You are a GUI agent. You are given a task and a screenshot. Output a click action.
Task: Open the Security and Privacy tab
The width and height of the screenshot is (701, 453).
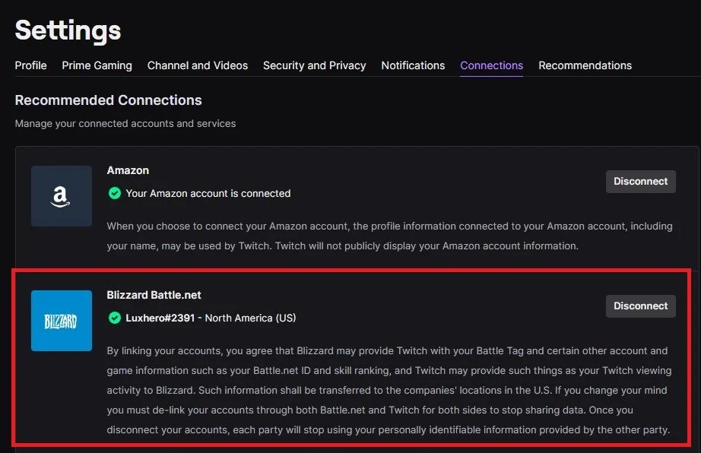314,65
